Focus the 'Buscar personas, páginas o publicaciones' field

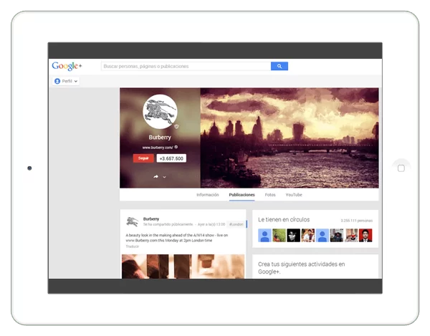coord(186,66)
